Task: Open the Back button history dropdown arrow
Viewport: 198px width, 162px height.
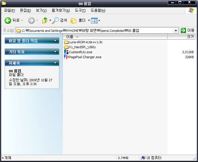Action: [x=22, y=20]
